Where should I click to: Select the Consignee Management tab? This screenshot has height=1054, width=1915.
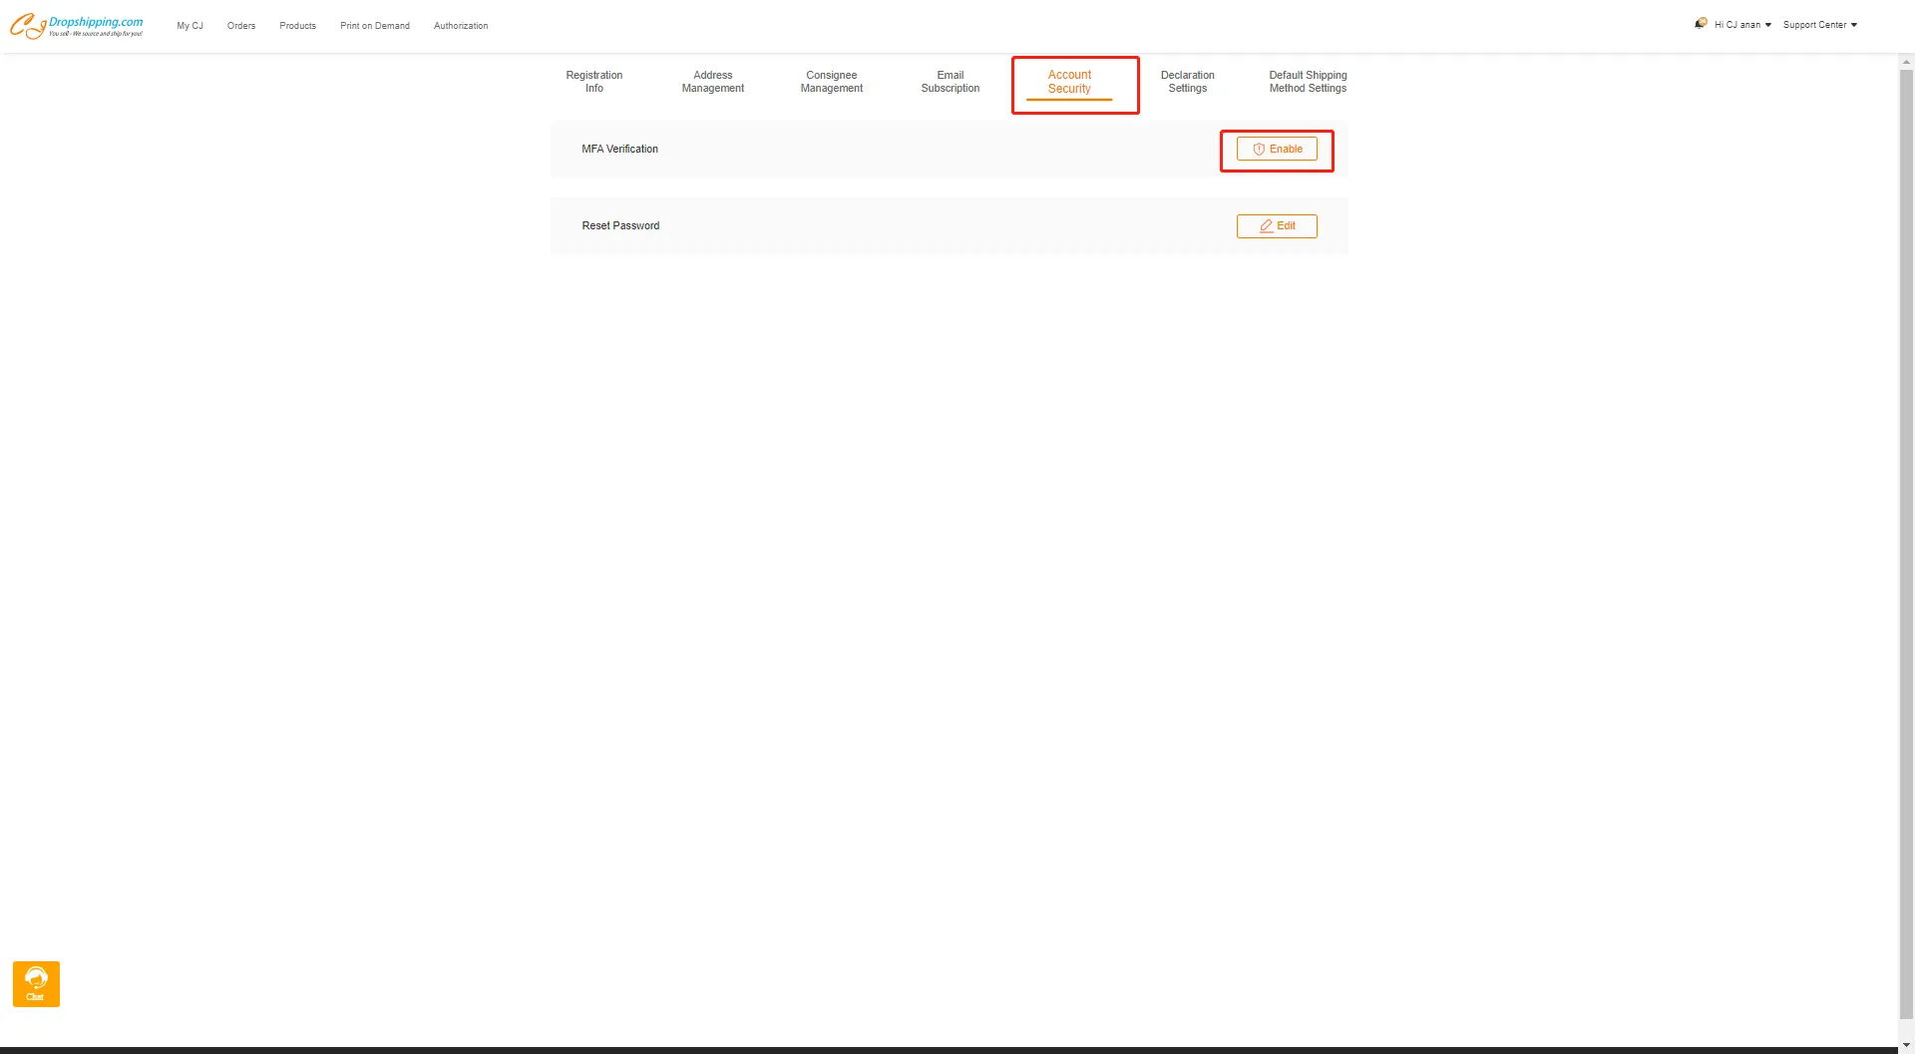831,82
